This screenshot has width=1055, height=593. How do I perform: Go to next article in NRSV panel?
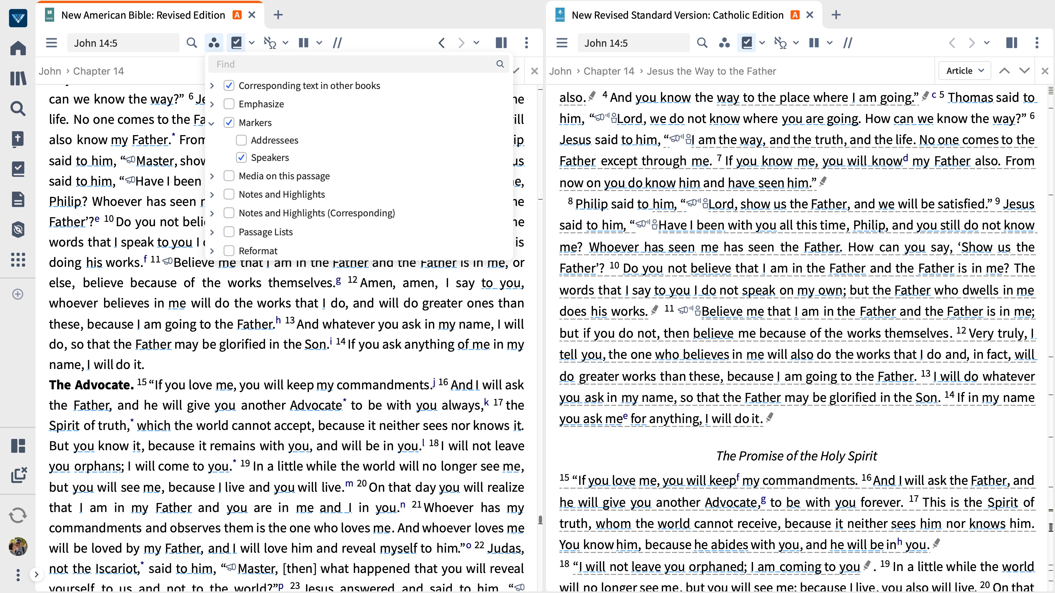click(x=1024, y=71)
